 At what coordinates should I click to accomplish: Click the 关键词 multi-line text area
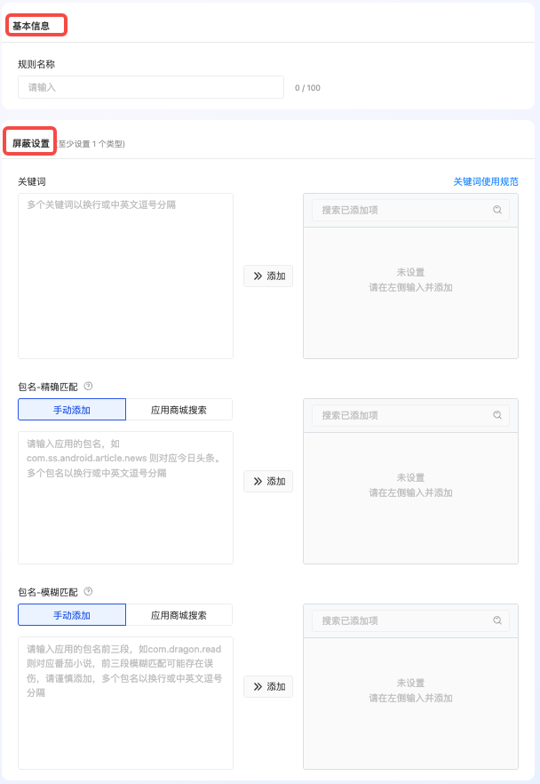(x=125, y=276)
